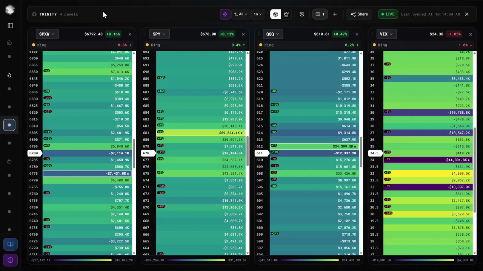This screenshot has height=271, width=483.
Task: Grab the VIX panel drag handle
Action: point(373,34)
